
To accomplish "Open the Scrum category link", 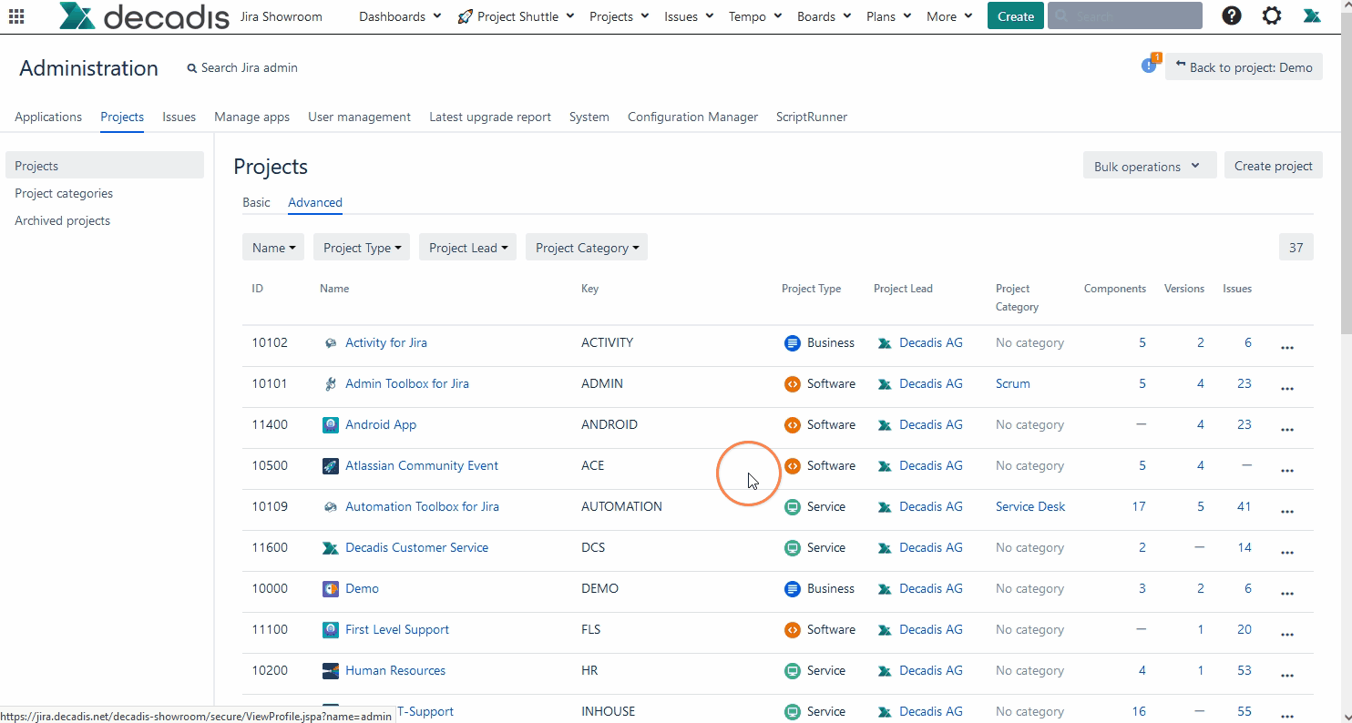I will point(1012,383).
